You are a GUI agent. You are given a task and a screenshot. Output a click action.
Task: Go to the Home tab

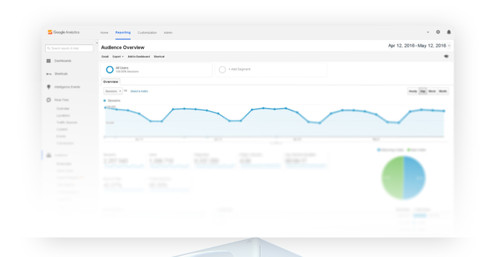(x=104, y=32)
